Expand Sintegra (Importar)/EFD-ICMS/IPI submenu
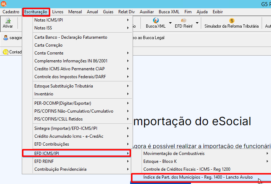 pyautogui.click(x=77, y=128)
